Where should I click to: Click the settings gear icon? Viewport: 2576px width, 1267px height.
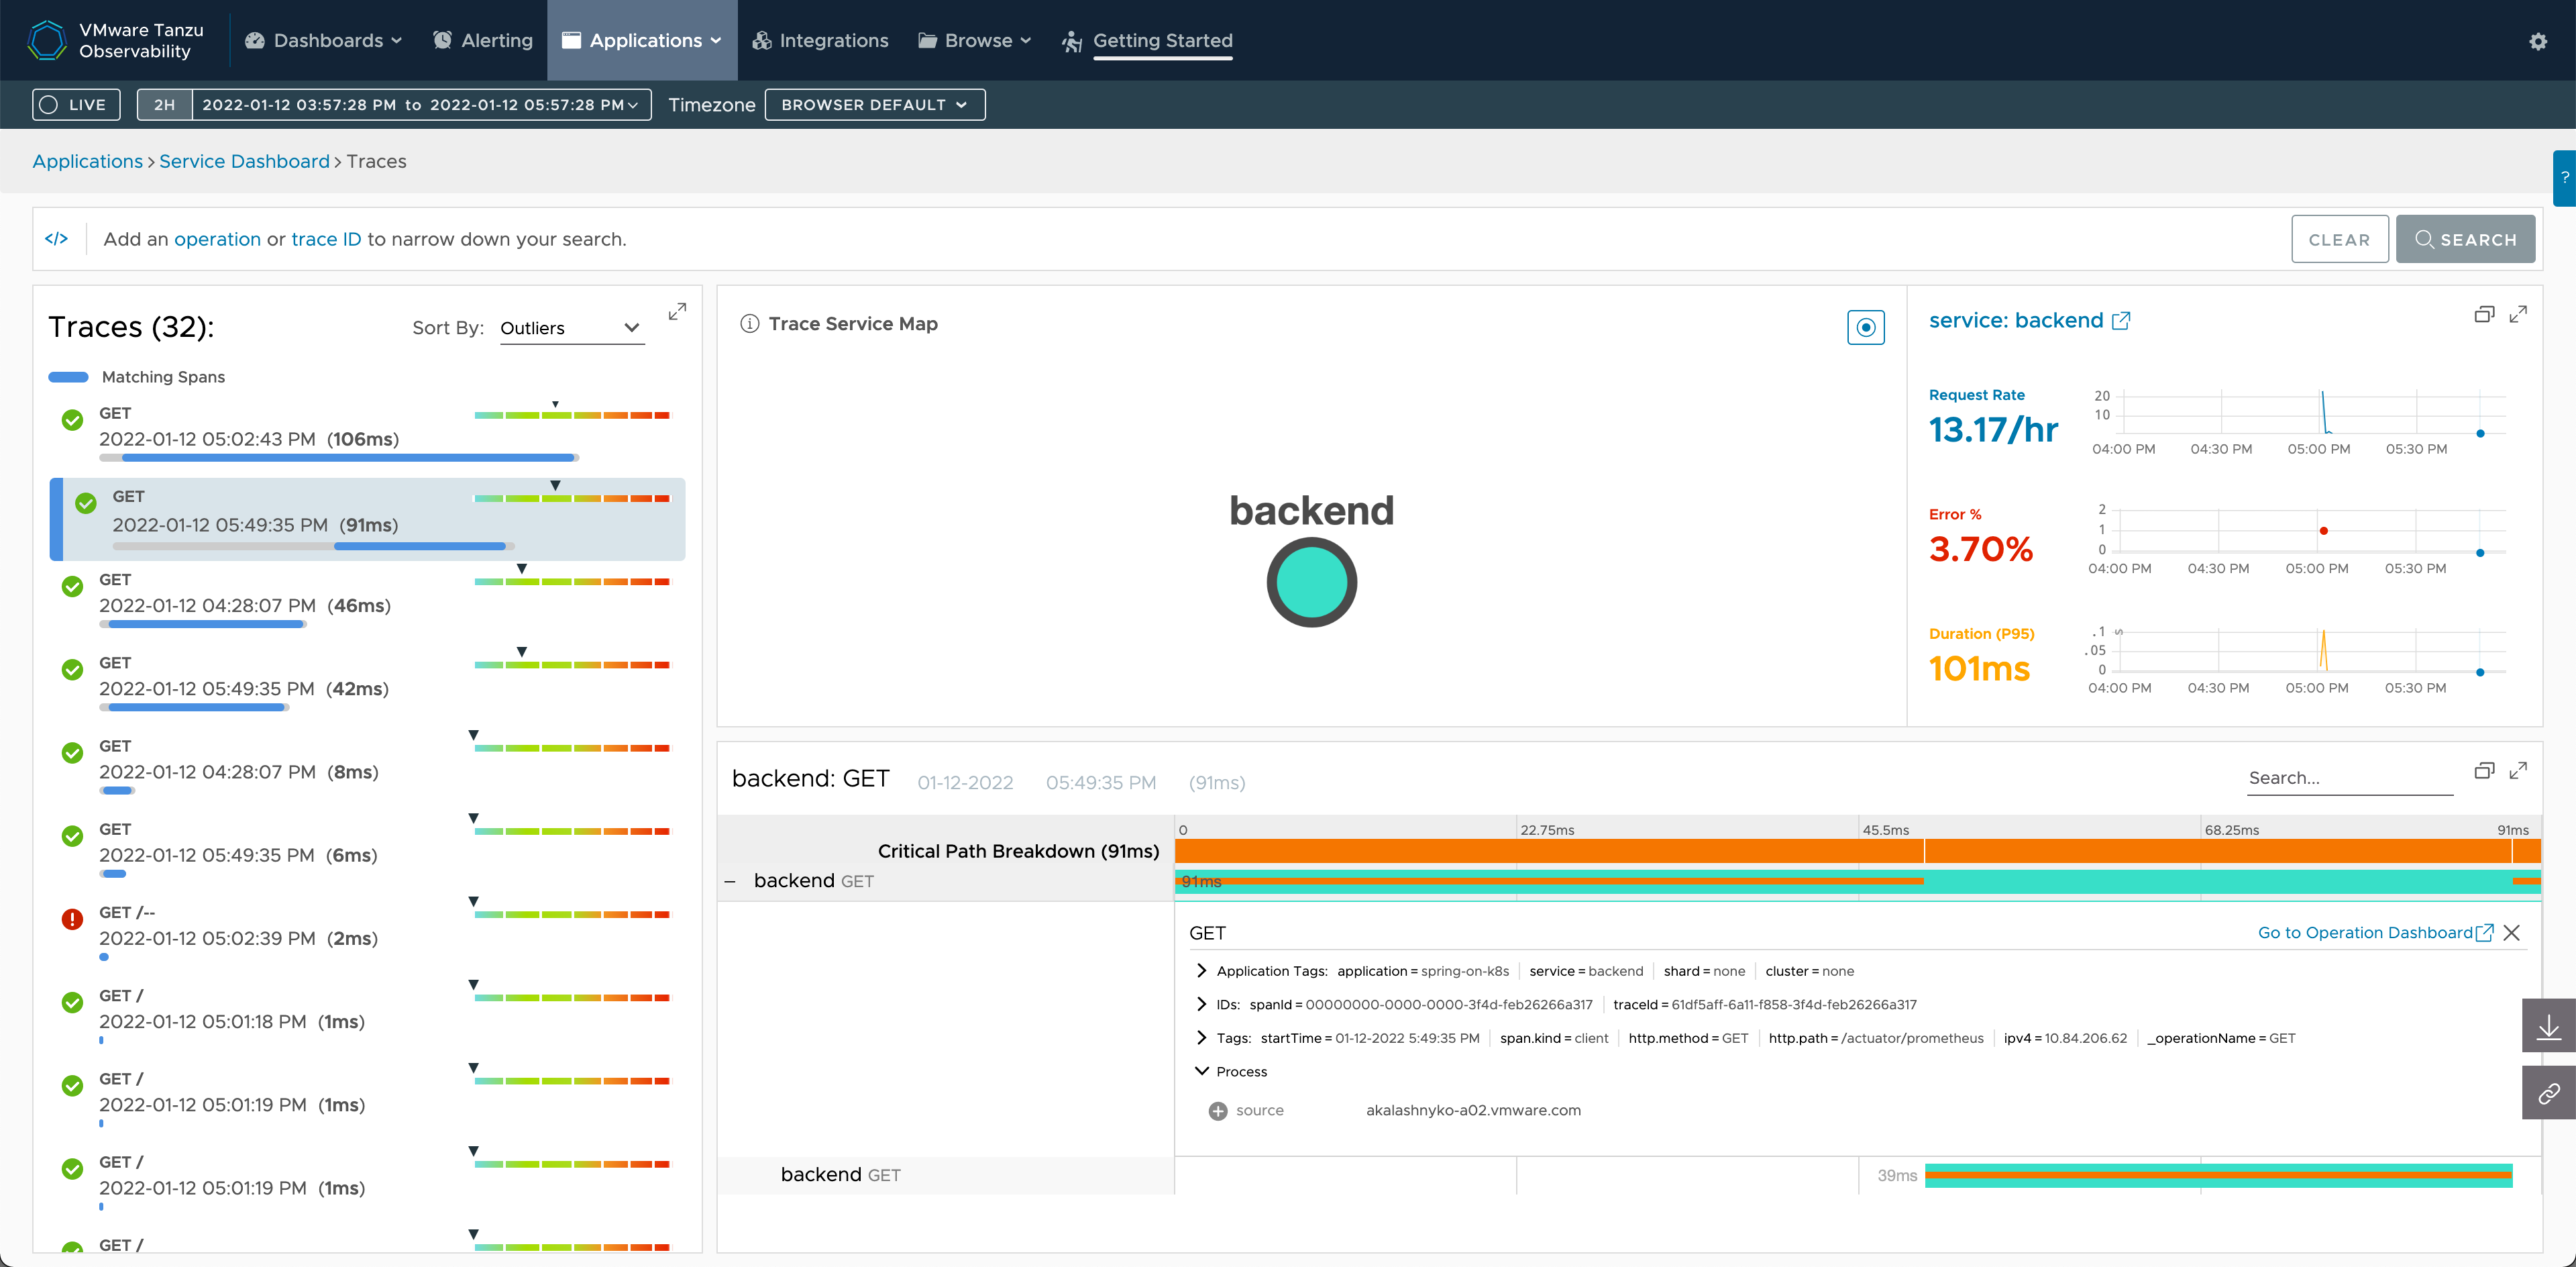pyautogui.click(x=2537, y=41)
